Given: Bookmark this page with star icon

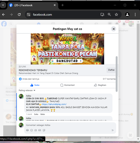Looking at the screenshot, I should 116,15.
